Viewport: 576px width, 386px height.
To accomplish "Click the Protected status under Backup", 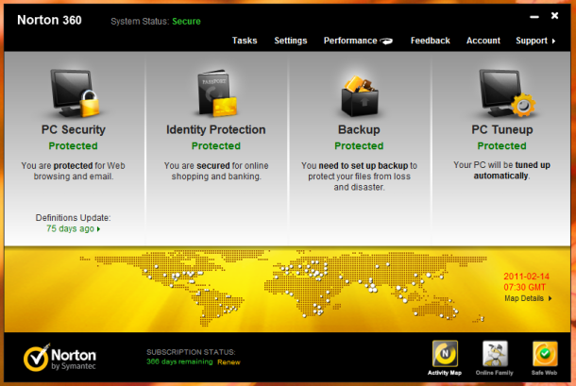I will coord(359,145).
